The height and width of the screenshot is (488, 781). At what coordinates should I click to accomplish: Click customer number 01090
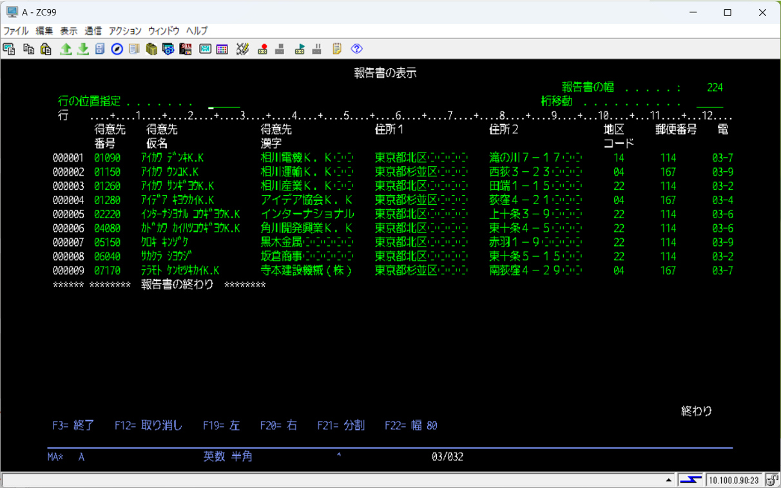pos(107,158)
